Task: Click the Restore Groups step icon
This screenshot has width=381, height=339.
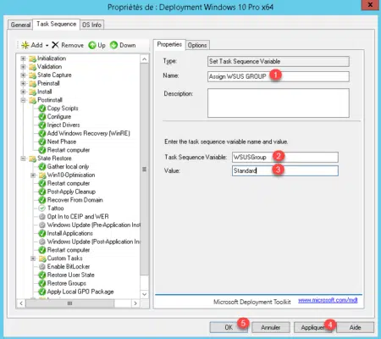Action: (42, 283)
